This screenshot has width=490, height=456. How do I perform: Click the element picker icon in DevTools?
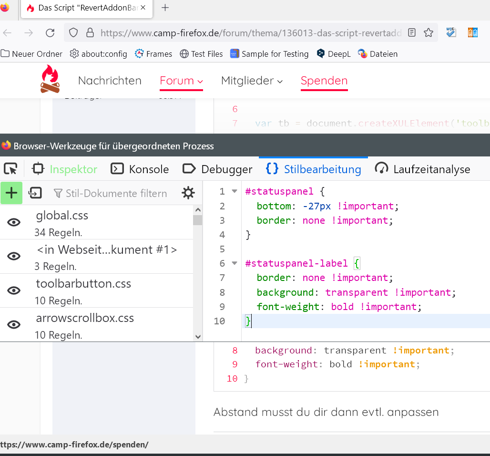click(10, 169)
